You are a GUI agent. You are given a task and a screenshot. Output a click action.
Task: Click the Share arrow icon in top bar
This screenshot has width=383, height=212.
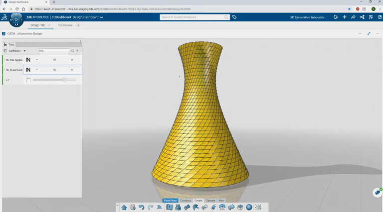(353, 17)
